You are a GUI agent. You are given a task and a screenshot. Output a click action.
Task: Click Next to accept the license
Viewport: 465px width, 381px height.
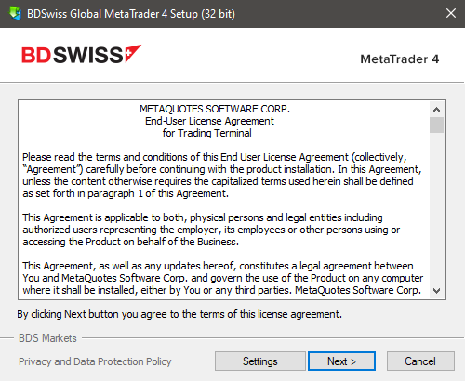tap(341, 361)
